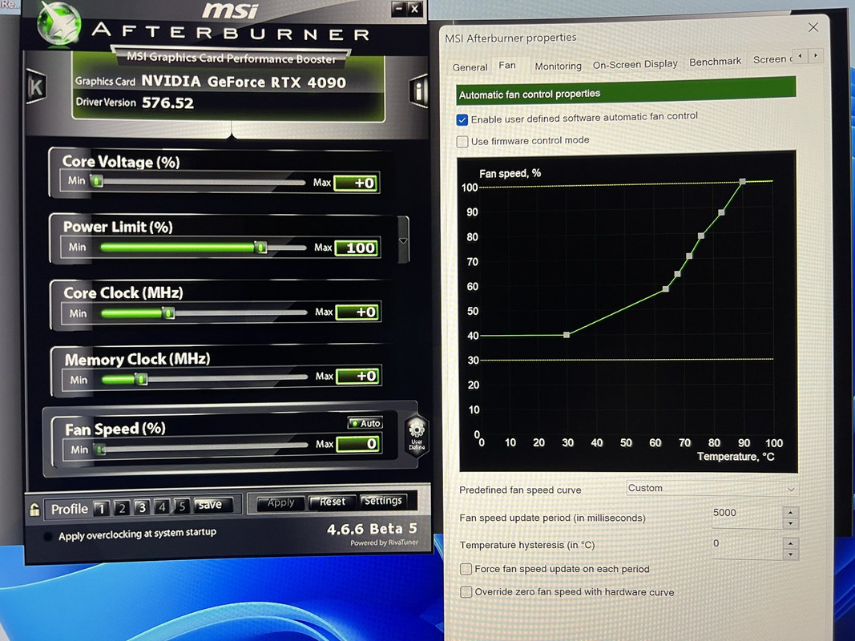Select profile slot 3
This screenshot has height=641, width=855.
point(142,507)
